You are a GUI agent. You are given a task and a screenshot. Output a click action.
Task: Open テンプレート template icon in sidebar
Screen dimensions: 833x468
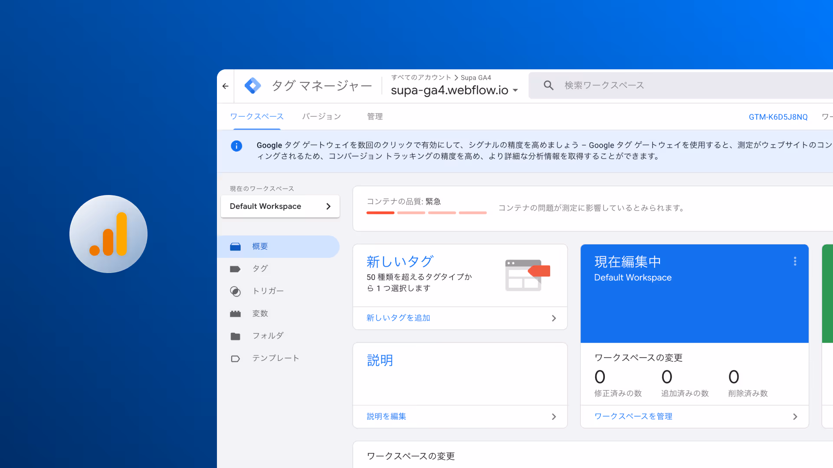click(x=235, y=359)
